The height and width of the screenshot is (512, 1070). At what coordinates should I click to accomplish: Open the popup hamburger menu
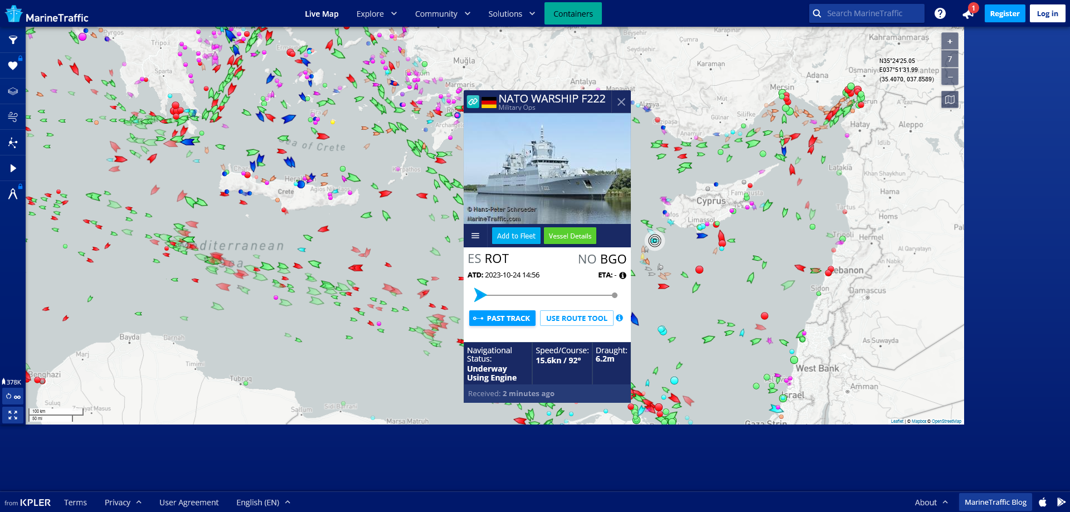point(475,236)
